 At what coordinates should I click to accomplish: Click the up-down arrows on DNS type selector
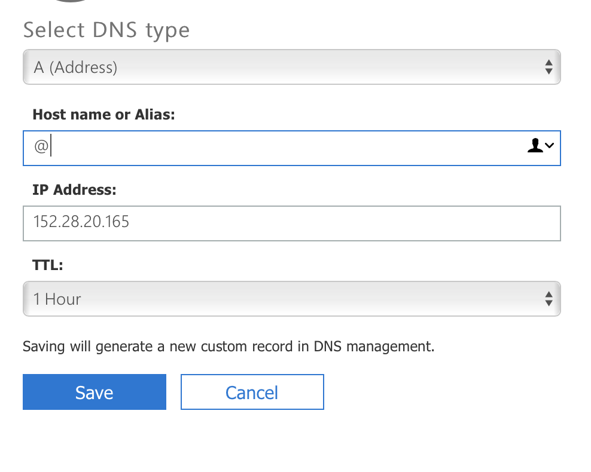(548, 67)
